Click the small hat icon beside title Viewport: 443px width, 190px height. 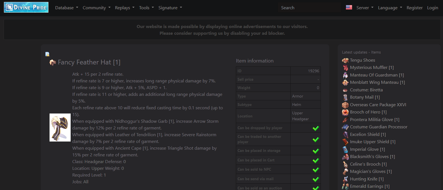[x=53, y=62]
